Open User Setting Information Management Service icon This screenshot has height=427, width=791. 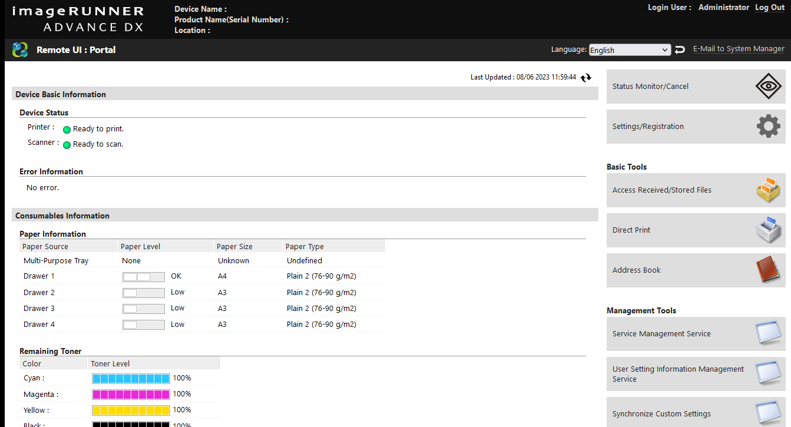[768, 373]
